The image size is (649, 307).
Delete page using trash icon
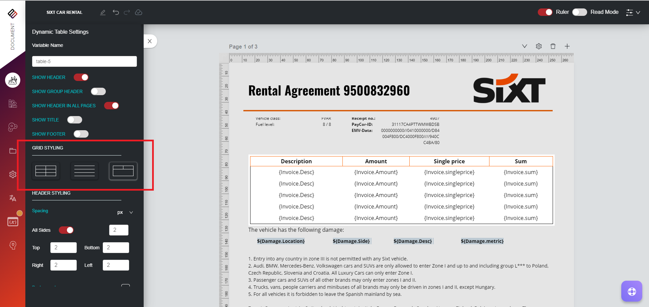tap(553, 46)
